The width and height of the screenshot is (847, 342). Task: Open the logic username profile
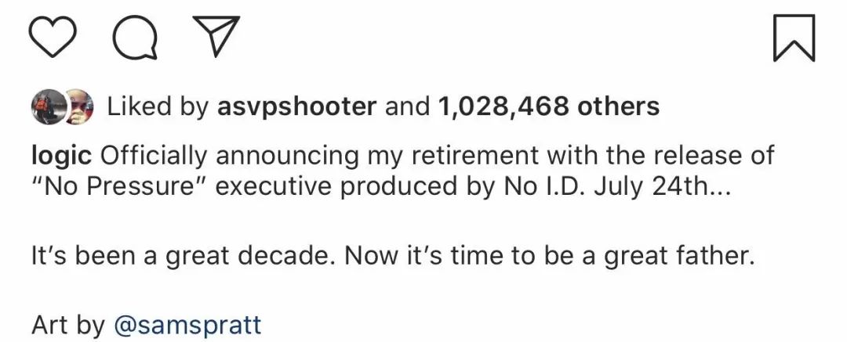click(x=61, y=155)
